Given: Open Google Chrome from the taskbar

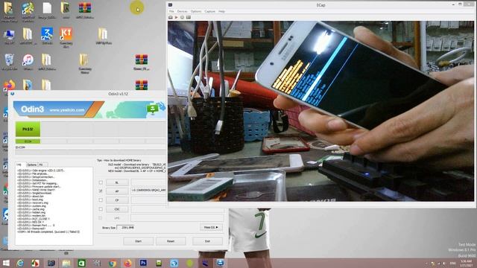Looking at the screenshot, I should click(113, 263).
